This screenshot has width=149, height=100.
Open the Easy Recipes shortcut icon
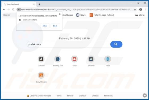41,75
